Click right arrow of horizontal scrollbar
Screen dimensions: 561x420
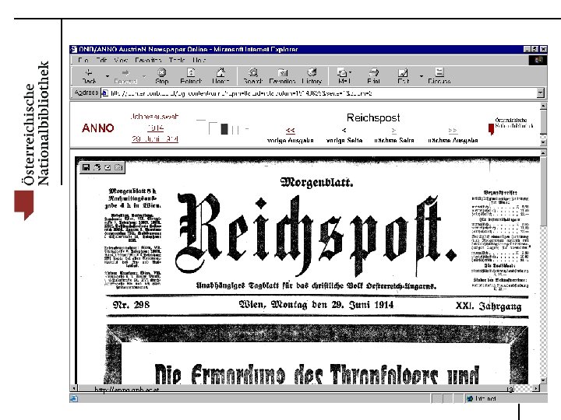pos(536,388)
